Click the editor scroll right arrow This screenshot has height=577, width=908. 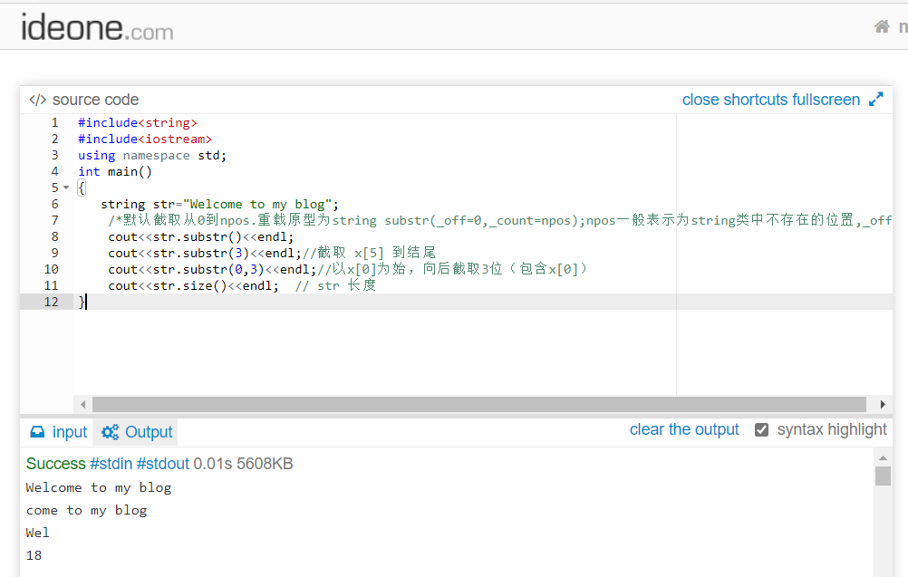pos(883,404)
